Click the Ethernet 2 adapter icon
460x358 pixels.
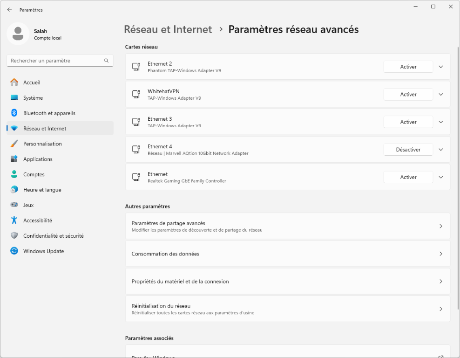(x=136, y=67)
